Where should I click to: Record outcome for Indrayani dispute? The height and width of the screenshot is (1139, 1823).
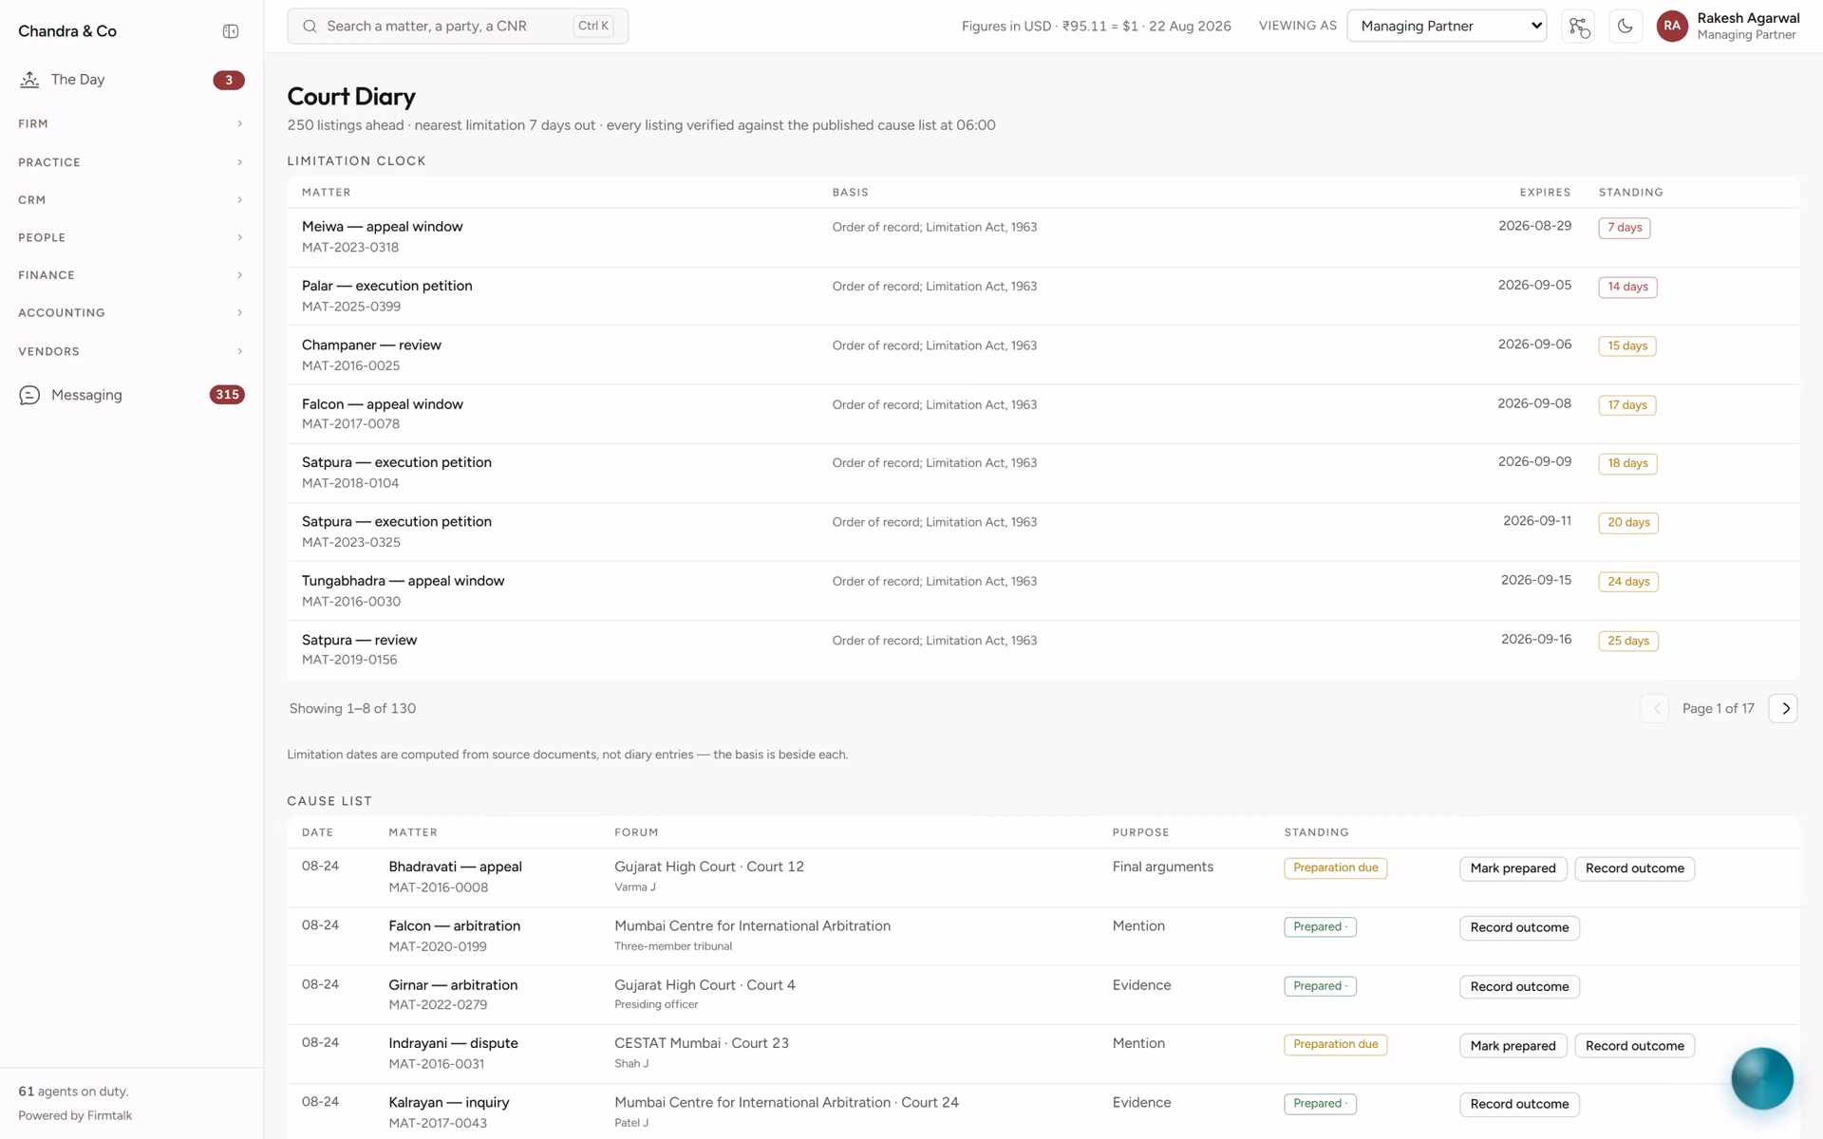tap(1634, 1046)
